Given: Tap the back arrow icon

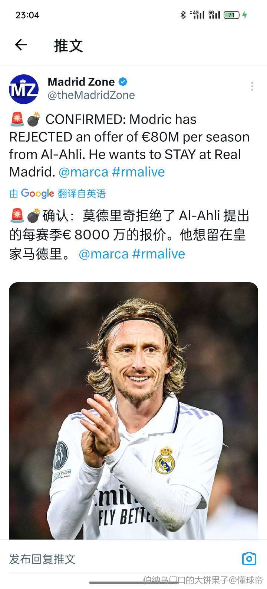Looking at the screenshot, I should point(21,45).
